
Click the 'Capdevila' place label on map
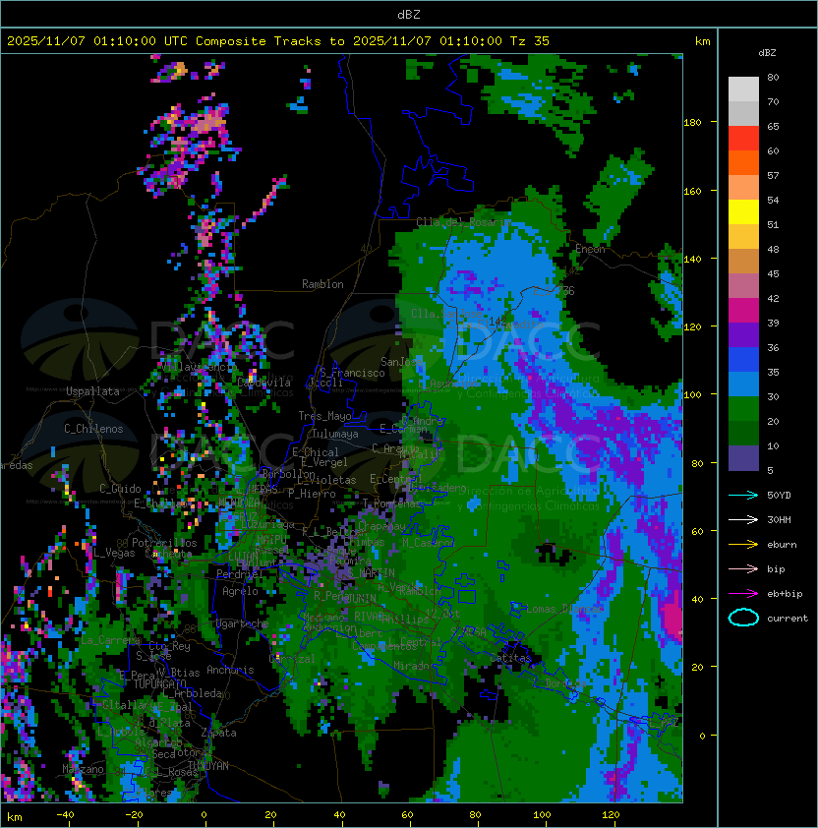(263, 383)
